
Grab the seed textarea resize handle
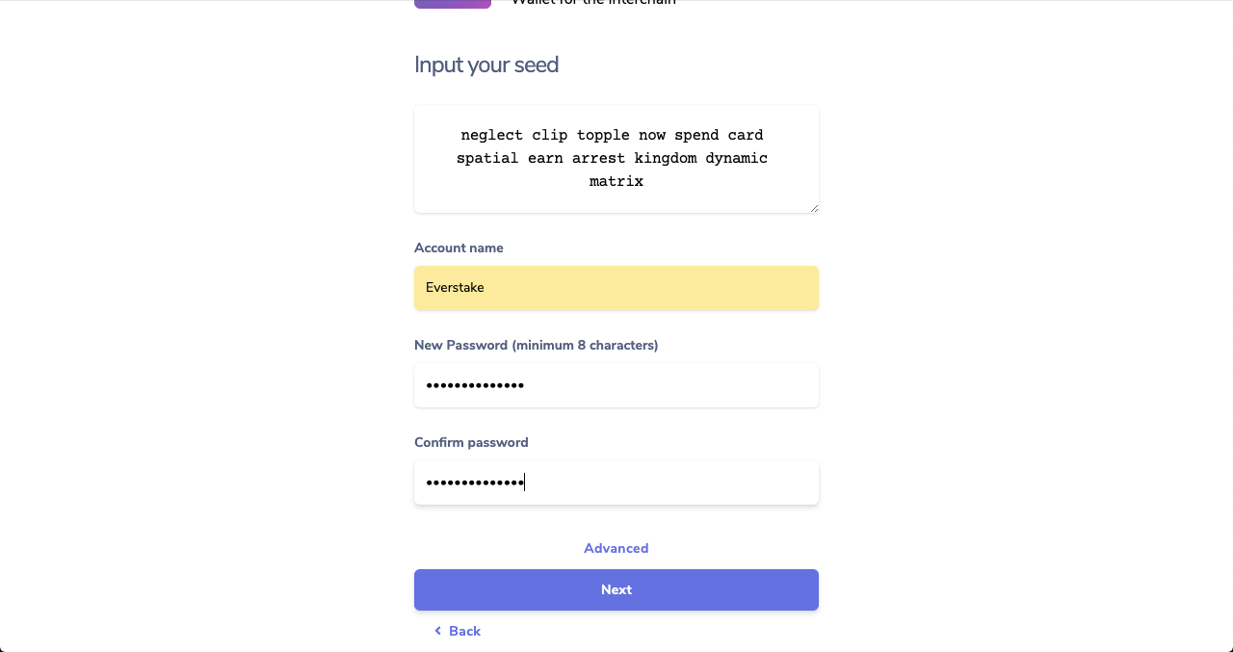pyautogui.click(x=813, y=207)
